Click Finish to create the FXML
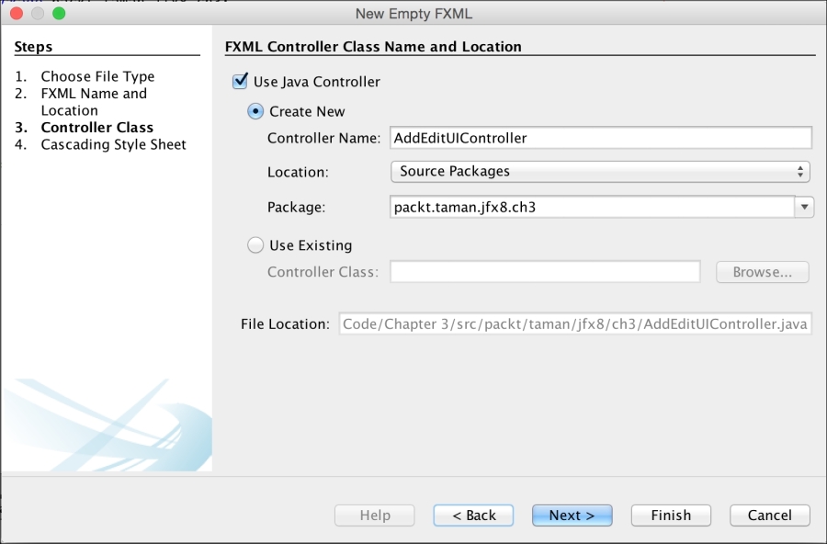 (671, 516)
